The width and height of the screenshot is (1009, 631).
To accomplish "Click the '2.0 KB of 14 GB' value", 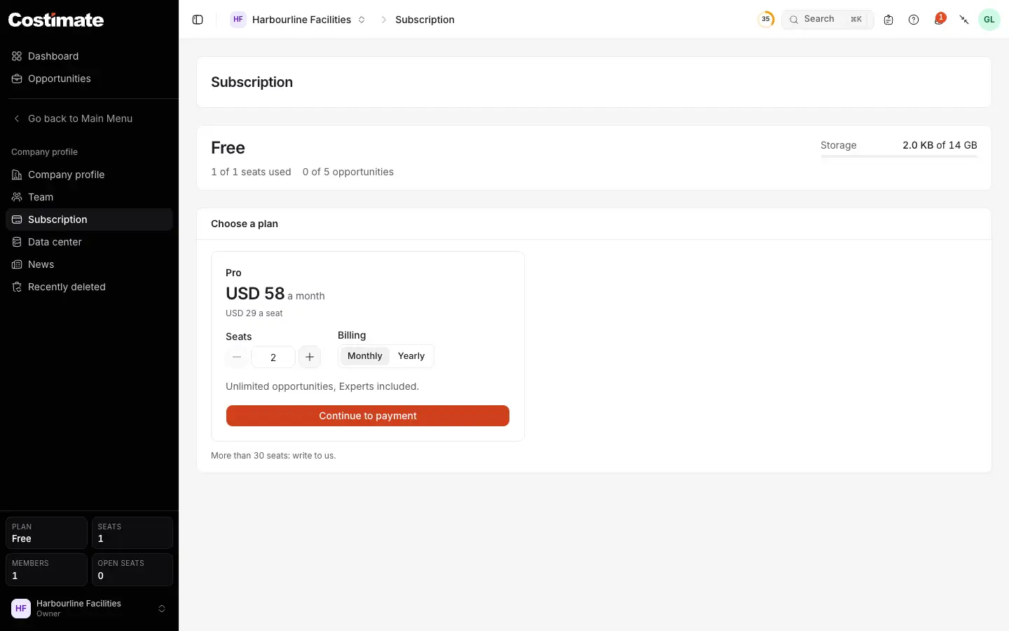I will (x=940, y=145).
